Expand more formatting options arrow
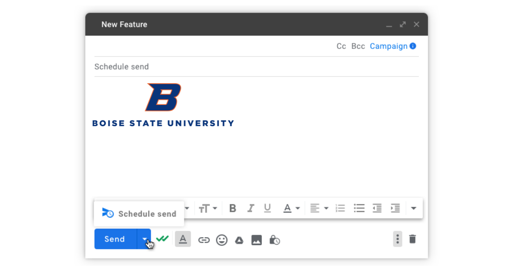This screenshot has height=271, width=513. point(414,208)
